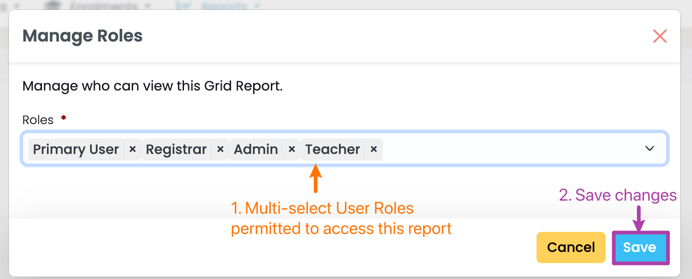The height and width of the screenshot is (279, 692).
Task: Select the Registrar chip label
Action: pos(176,149)
